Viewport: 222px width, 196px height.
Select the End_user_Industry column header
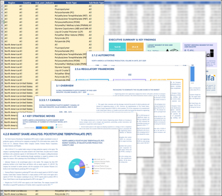(44, 3)
